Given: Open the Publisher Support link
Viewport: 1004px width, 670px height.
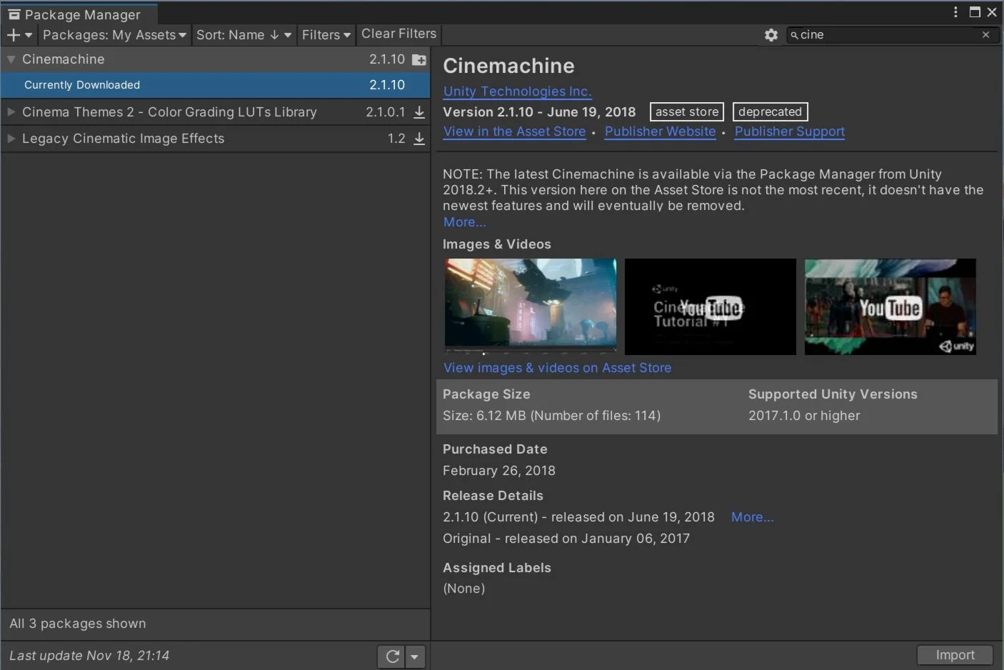Looking at the screenshot, I should [x=789, y=131].
